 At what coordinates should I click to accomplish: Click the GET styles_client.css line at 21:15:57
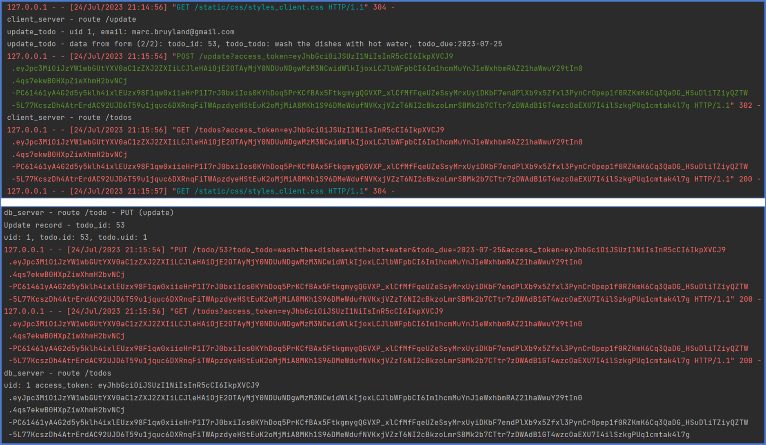coord(201,191)
